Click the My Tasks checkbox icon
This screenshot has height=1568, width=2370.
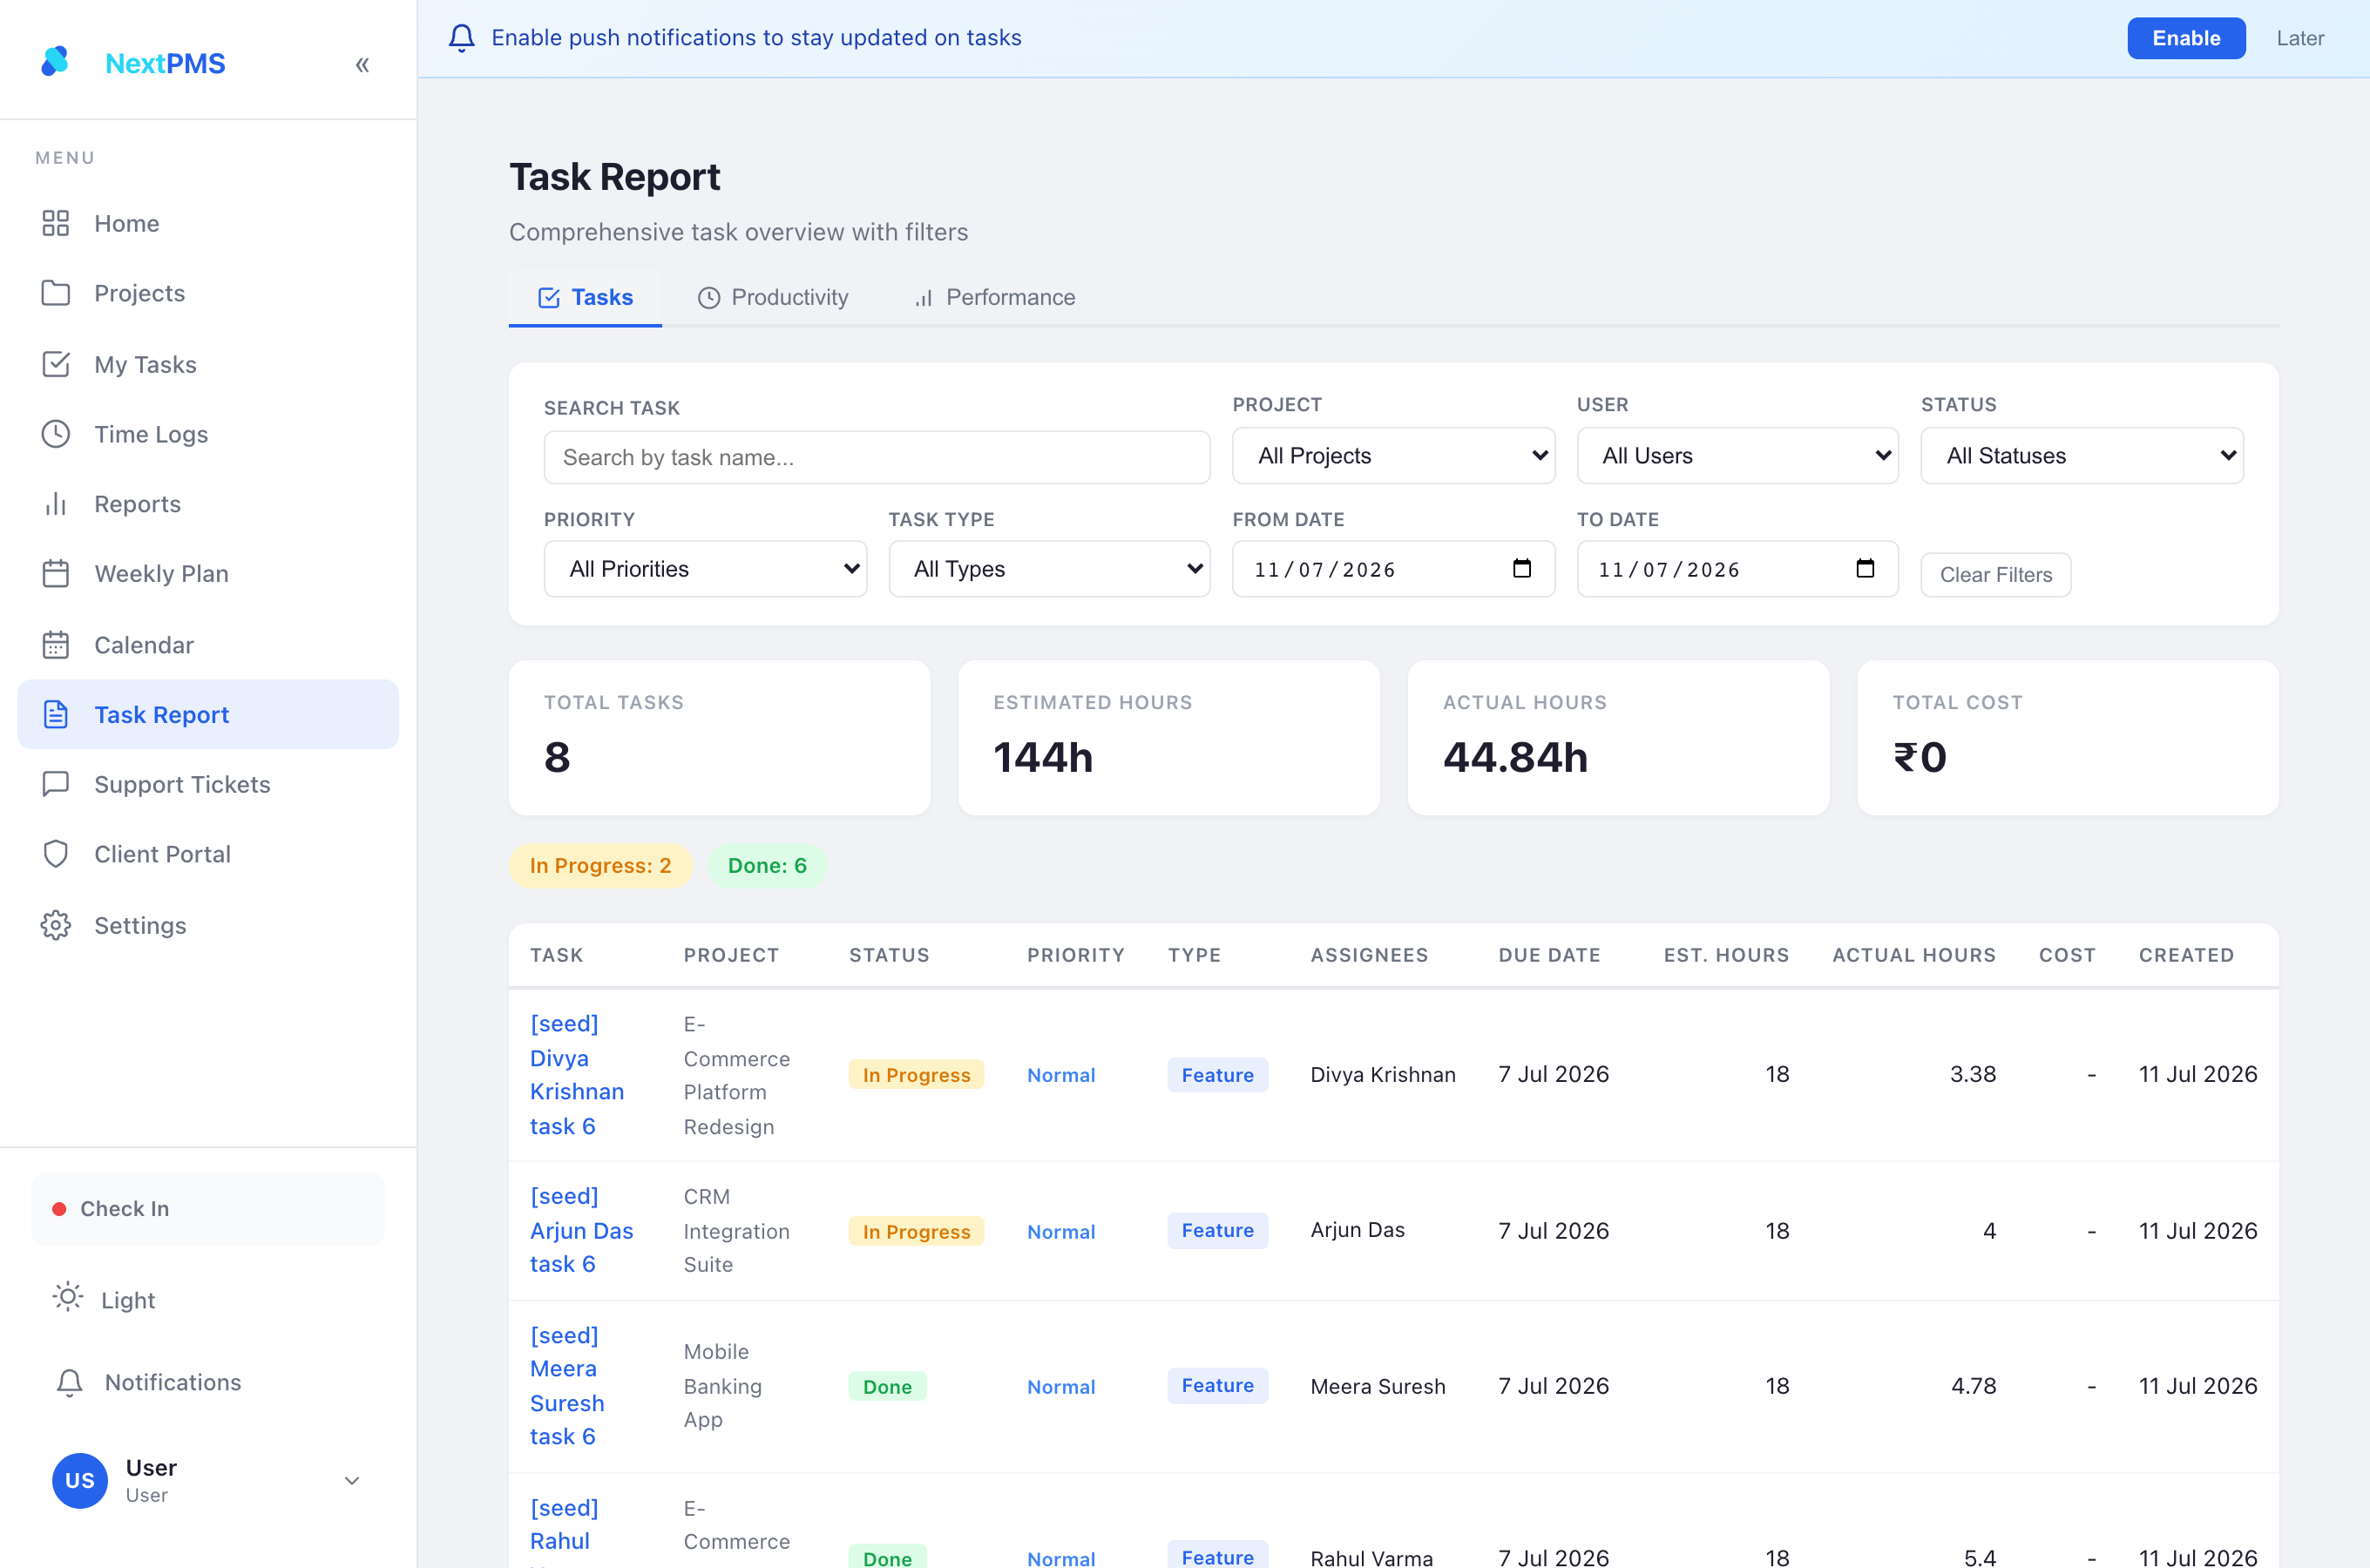[x=56, y=364]
